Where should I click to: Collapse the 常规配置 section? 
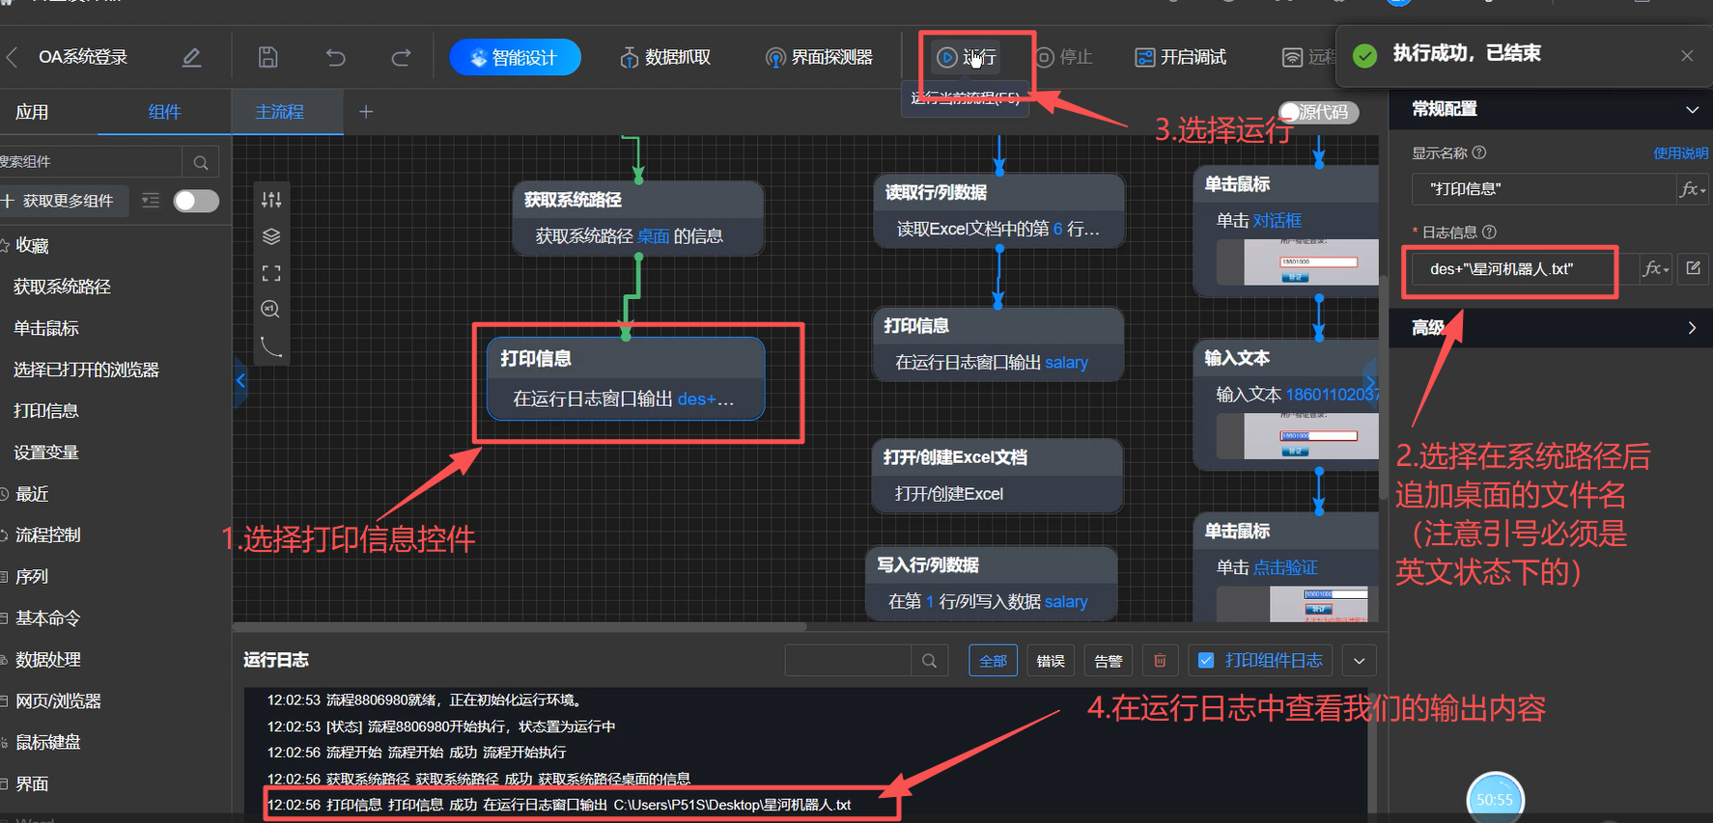pyautogui.click(x=1692, y=110)
